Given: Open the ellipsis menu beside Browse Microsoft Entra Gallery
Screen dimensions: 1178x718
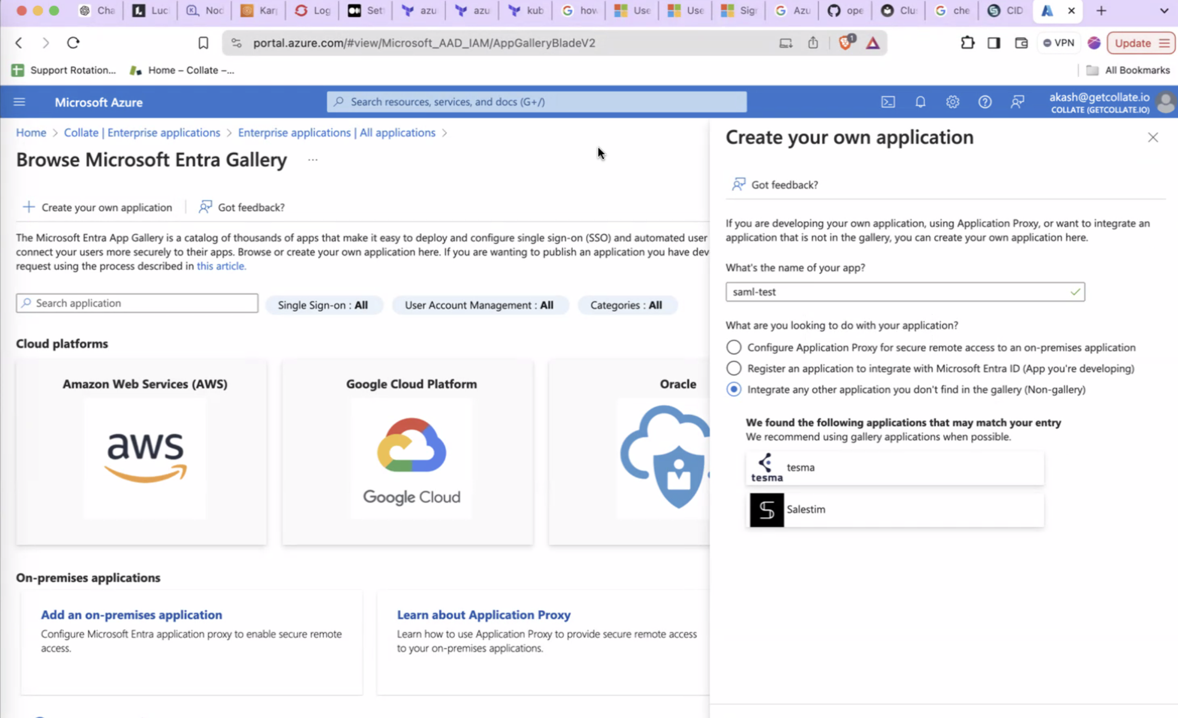Looking at the screenshot, I should pos(312,159).
